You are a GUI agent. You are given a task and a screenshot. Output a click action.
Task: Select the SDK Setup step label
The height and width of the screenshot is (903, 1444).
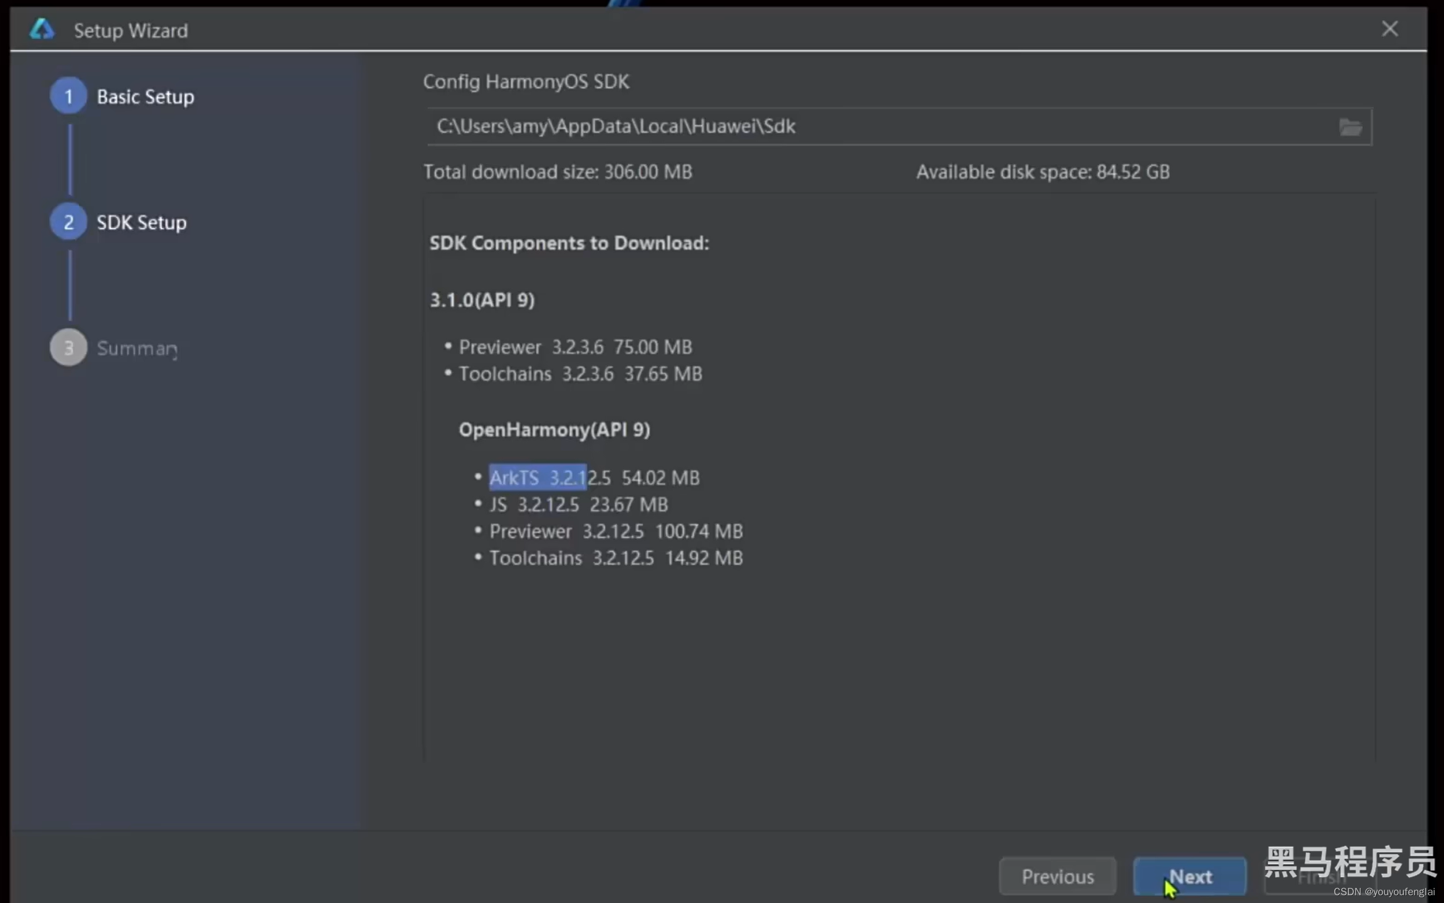point(141,223)
